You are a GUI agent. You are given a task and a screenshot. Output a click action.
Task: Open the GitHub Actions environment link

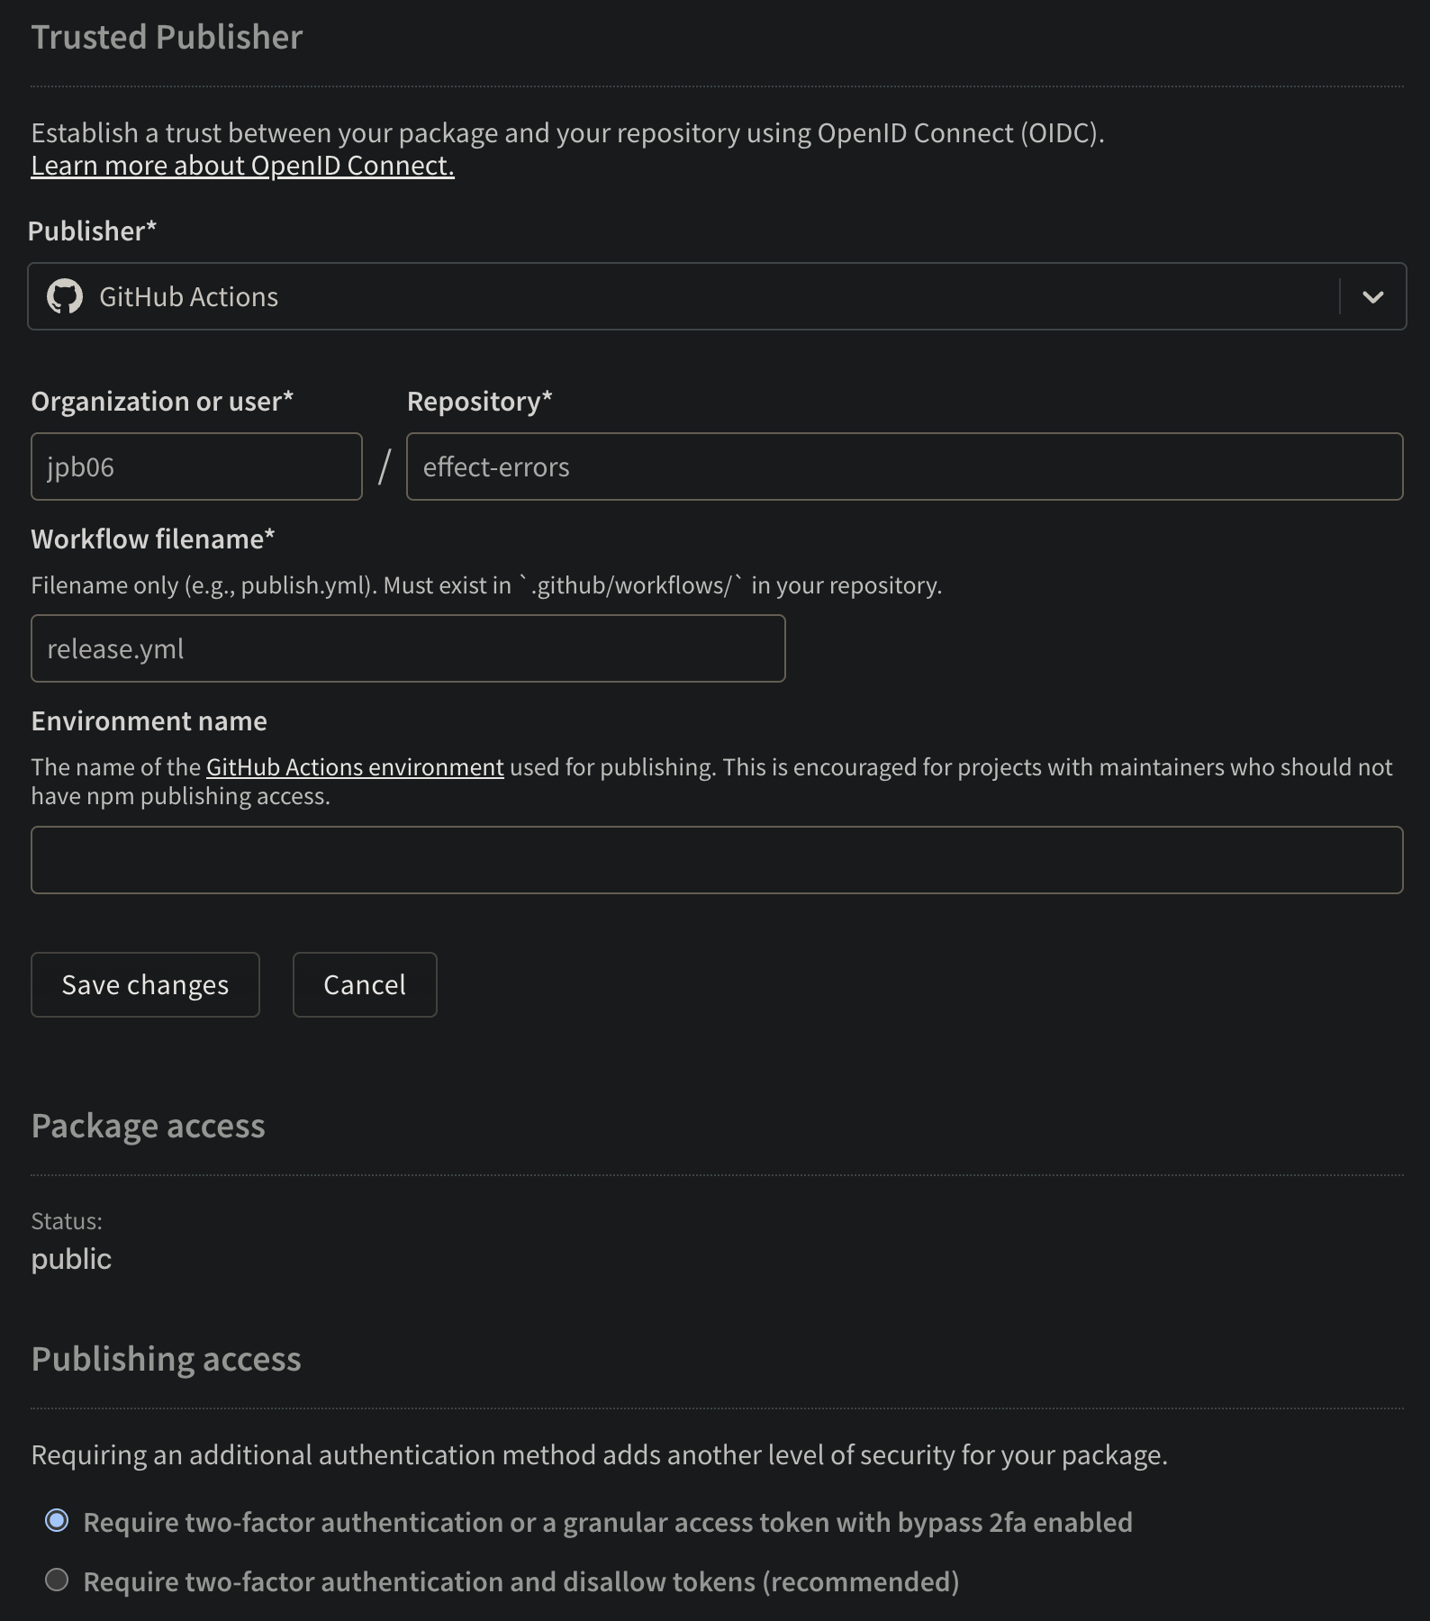click(x=355, y=767)
